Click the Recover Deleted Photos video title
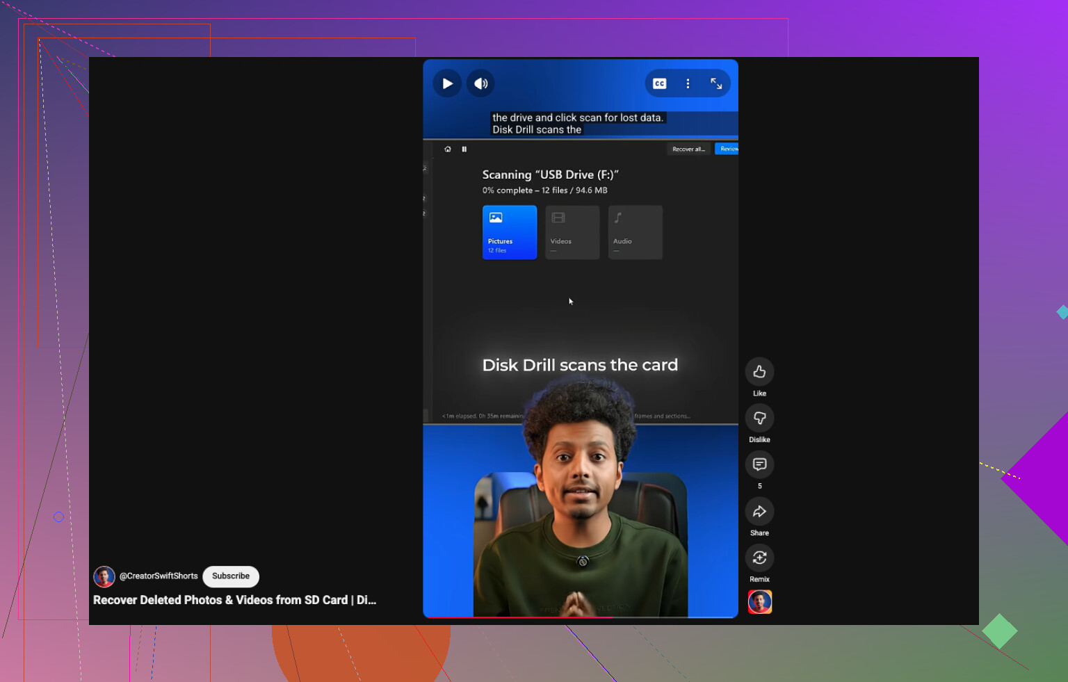The height and width of the screenshot is (682, 1068). pos(234,600)
